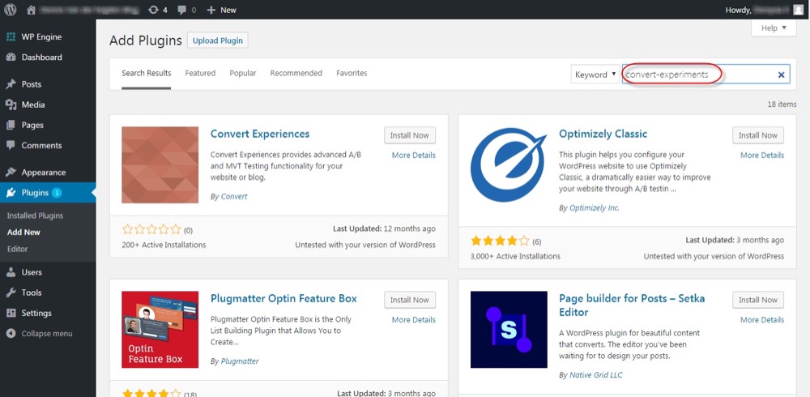Go to Installed Plugins submenu
This screenshot has width=810, height=397.
pyautogui.click(x=35, y=216)
